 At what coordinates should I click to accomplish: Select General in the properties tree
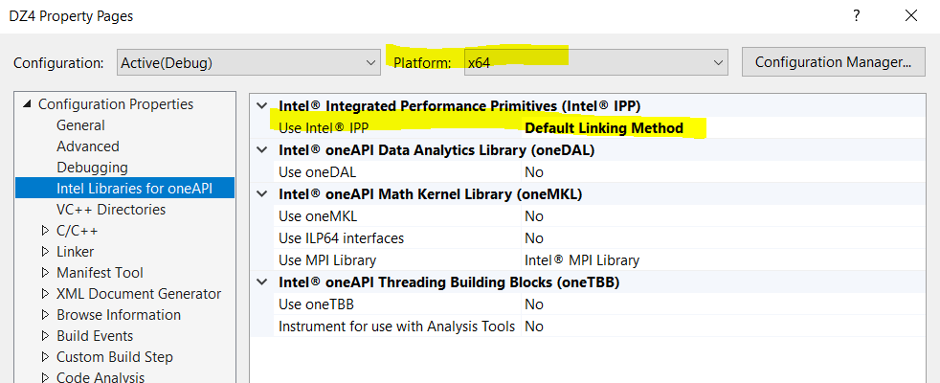pos(80,125)
